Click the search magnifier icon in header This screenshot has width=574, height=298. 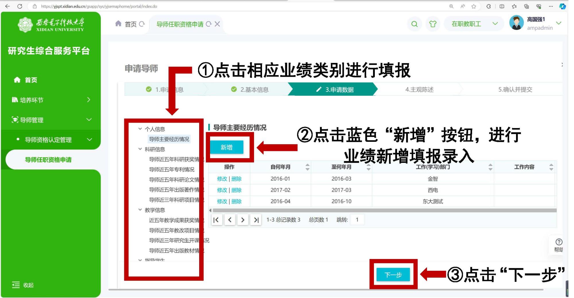(x=414, y=24)
